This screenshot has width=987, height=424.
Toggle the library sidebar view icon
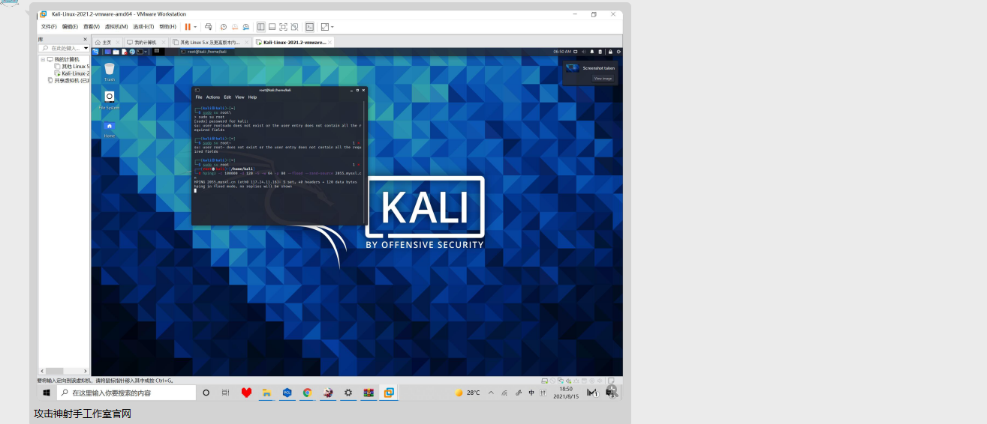click(x=260, y=27)
